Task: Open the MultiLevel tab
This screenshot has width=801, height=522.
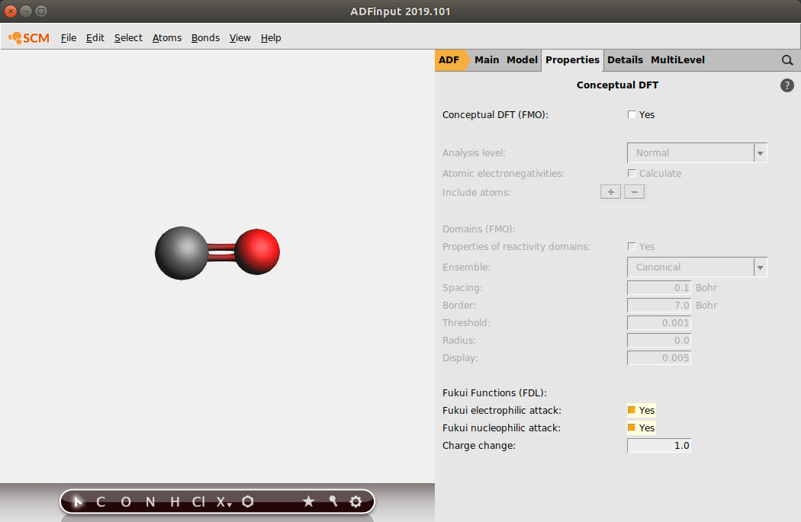Action: point(678,60)
